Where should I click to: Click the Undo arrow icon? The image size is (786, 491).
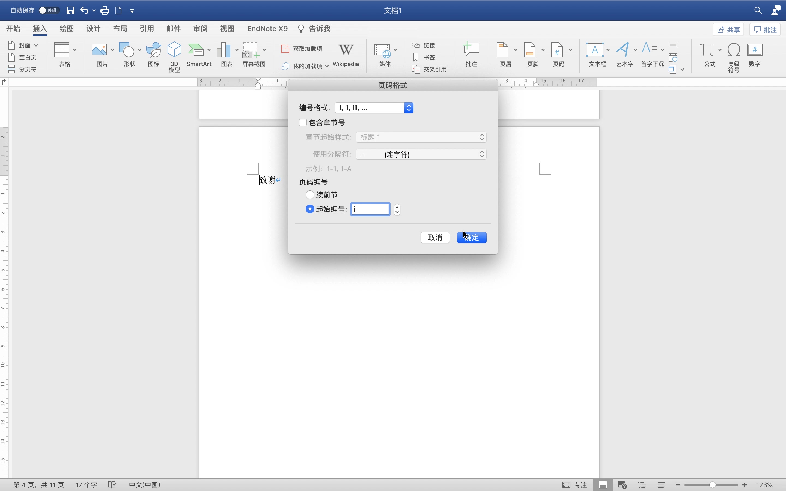pyautogui.click(x=84, y=10)
